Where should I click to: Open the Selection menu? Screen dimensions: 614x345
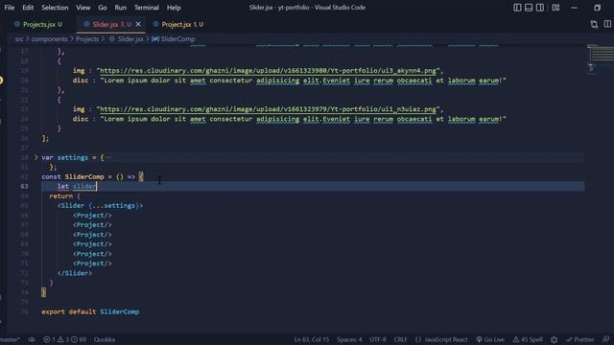point(55,8)
